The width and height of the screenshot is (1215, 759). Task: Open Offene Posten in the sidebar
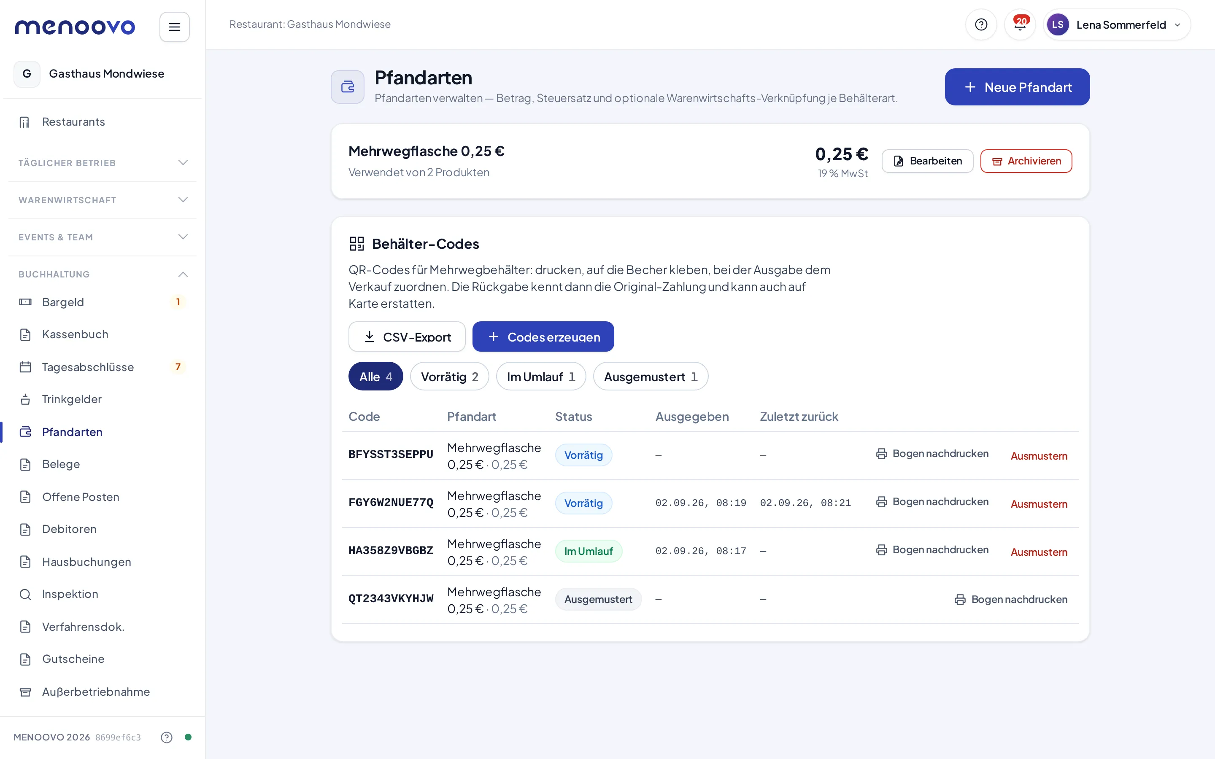[103, 497]
